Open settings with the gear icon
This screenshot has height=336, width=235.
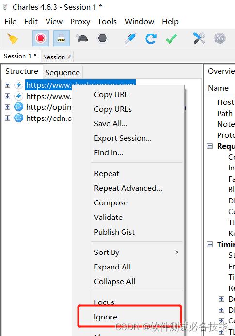(x=220, y=38)
